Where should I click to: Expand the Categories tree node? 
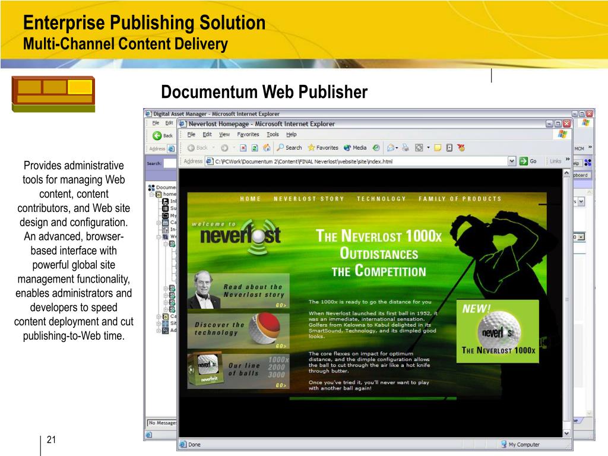tap(159, 223)
